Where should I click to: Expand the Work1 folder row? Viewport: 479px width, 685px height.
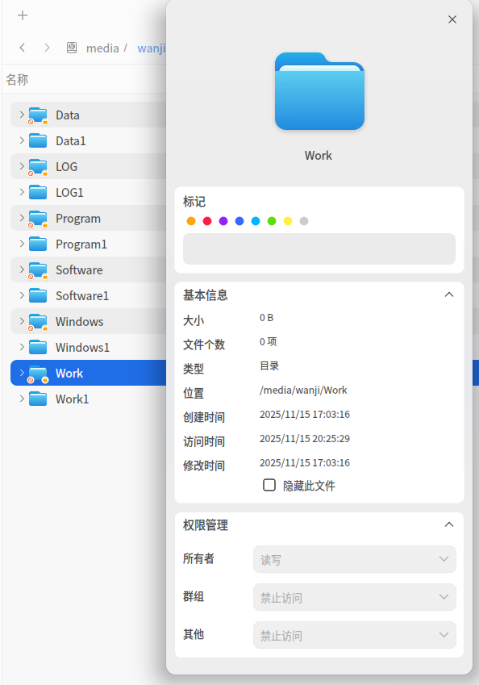22,399
